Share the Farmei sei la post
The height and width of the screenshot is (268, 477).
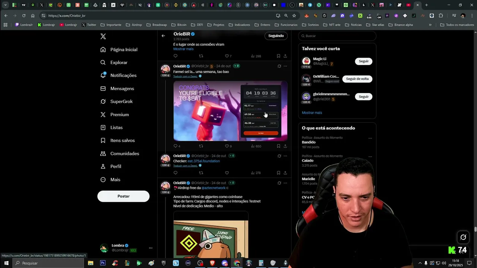pos(285,146)
